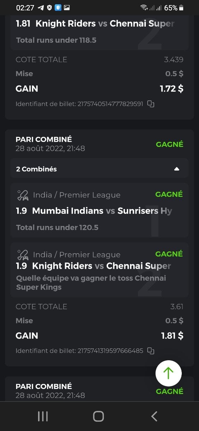Copy ticket ID ending in 666485
199x431 pixels.
click(151, 351)
